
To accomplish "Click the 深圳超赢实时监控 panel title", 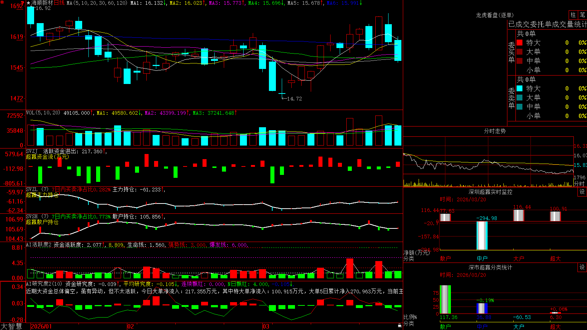I will click(490, 192).
